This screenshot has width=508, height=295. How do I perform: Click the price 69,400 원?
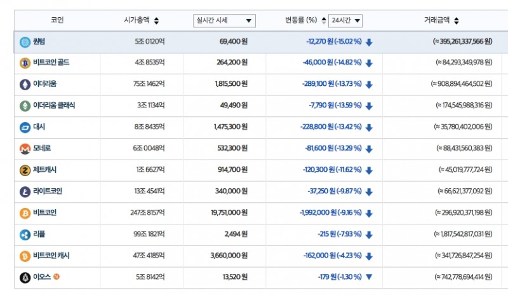coord(233,41)
